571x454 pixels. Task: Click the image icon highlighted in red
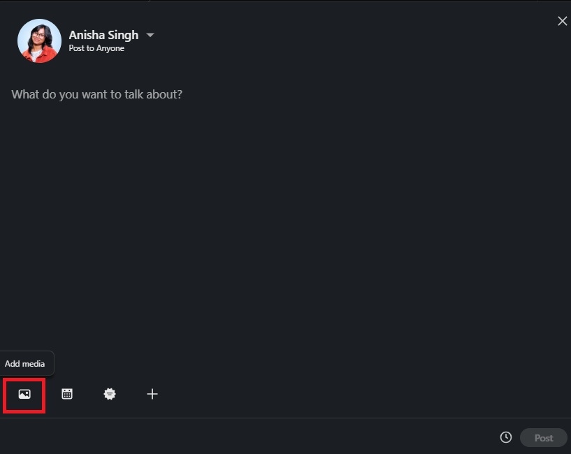tap(24, 394)
